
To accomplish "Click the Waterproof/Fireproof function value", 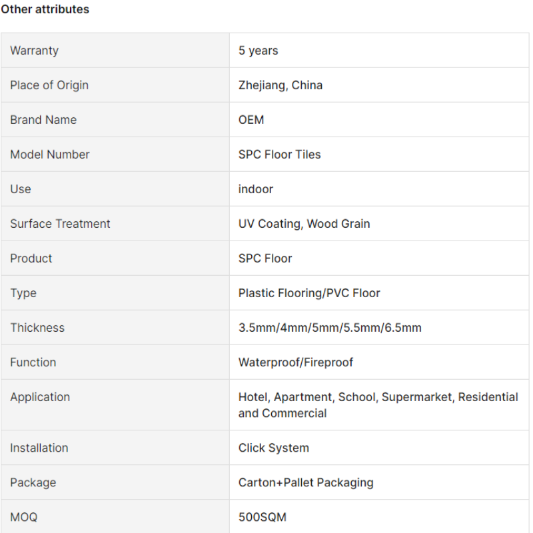I will (295, 362).
